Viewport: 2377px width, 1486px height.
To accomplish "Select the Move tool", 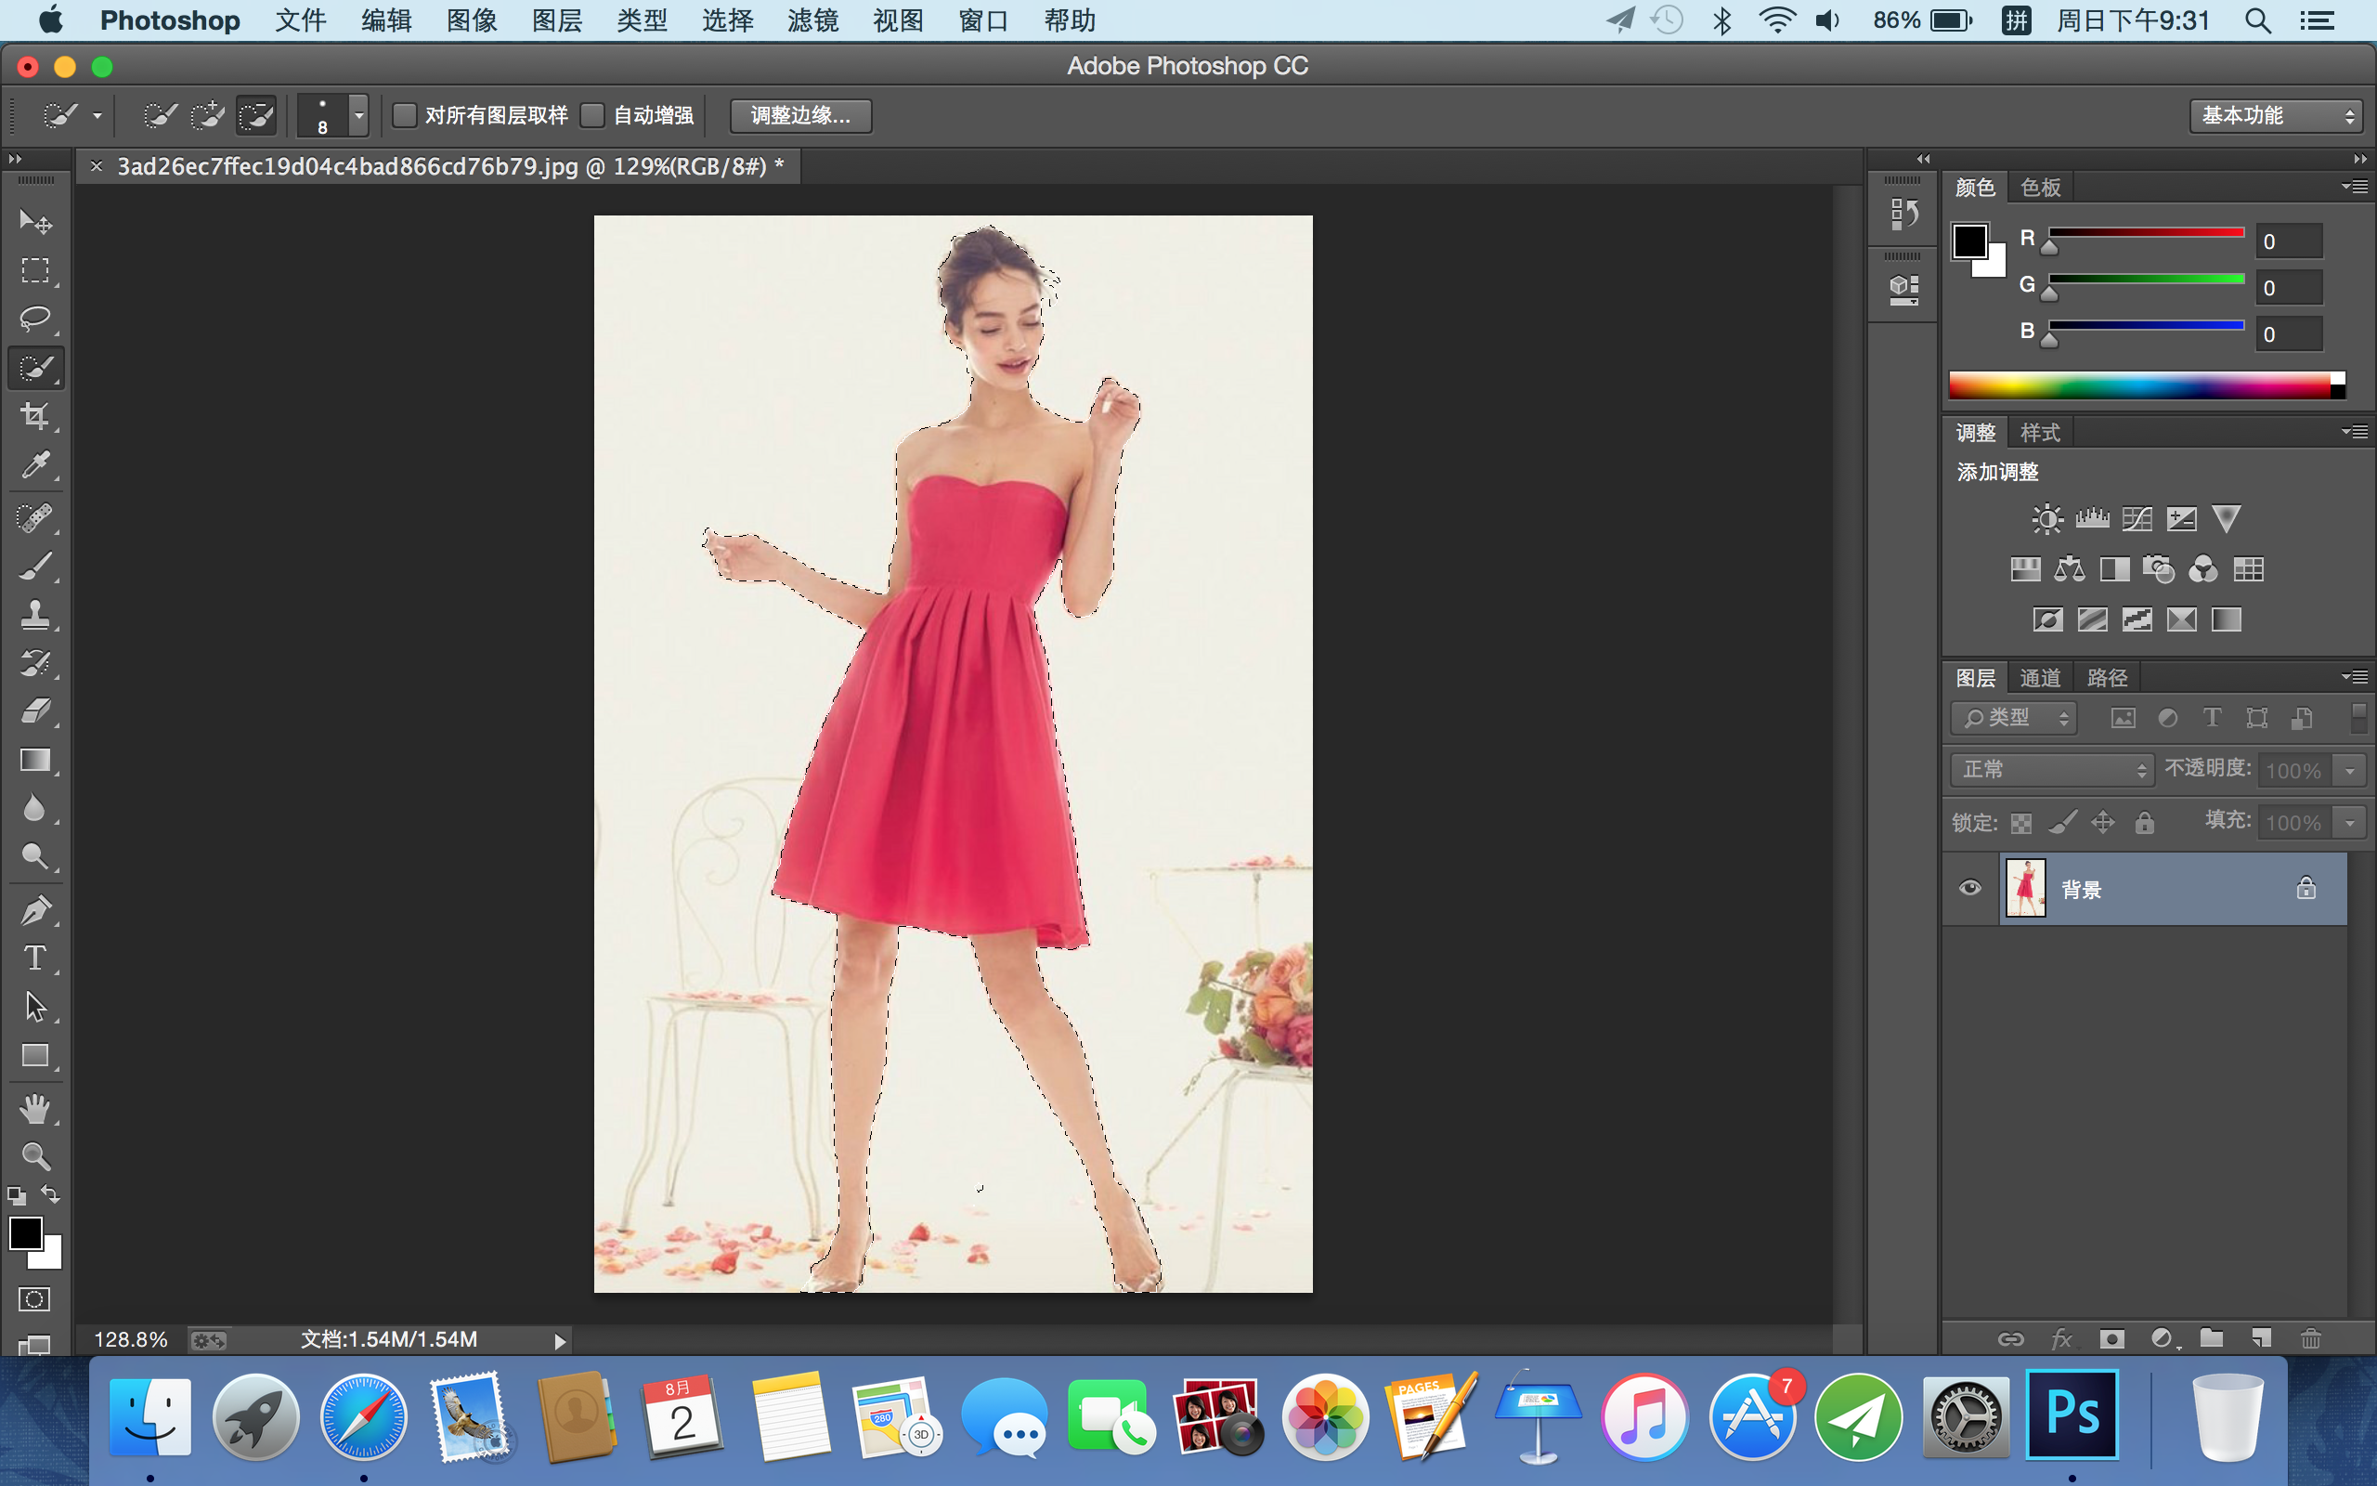I will pyautogui.click(x=35, y=221).
